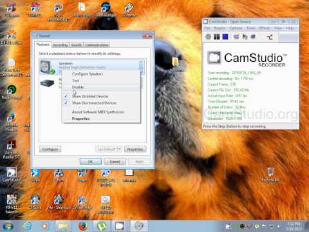Viewport: 309px width, 232px height.
Task: Open CamStudio Effects menu
Action: click(265, 28)
